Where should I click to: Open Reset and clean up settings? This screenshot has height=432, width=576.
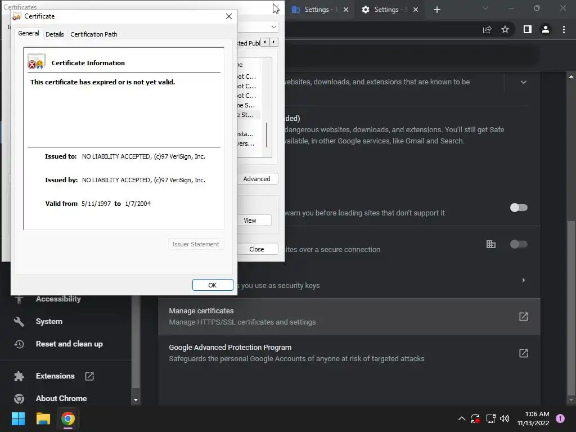click(x=69, y=344)
